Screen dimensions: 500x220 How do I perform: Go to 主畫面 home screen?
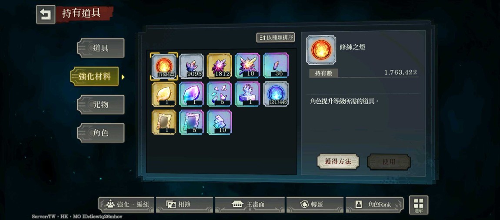[250, 205]
